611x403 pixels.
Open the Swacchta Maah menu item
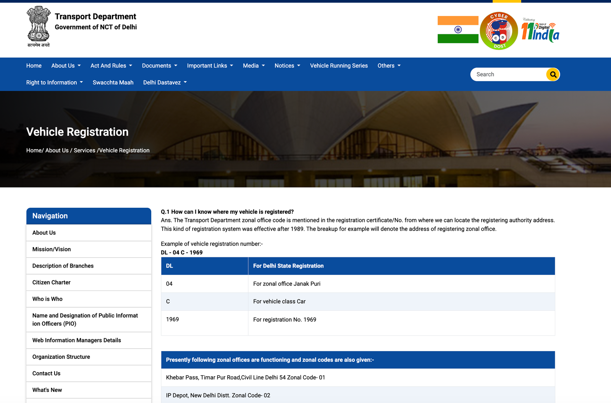[x=113, y=82]
